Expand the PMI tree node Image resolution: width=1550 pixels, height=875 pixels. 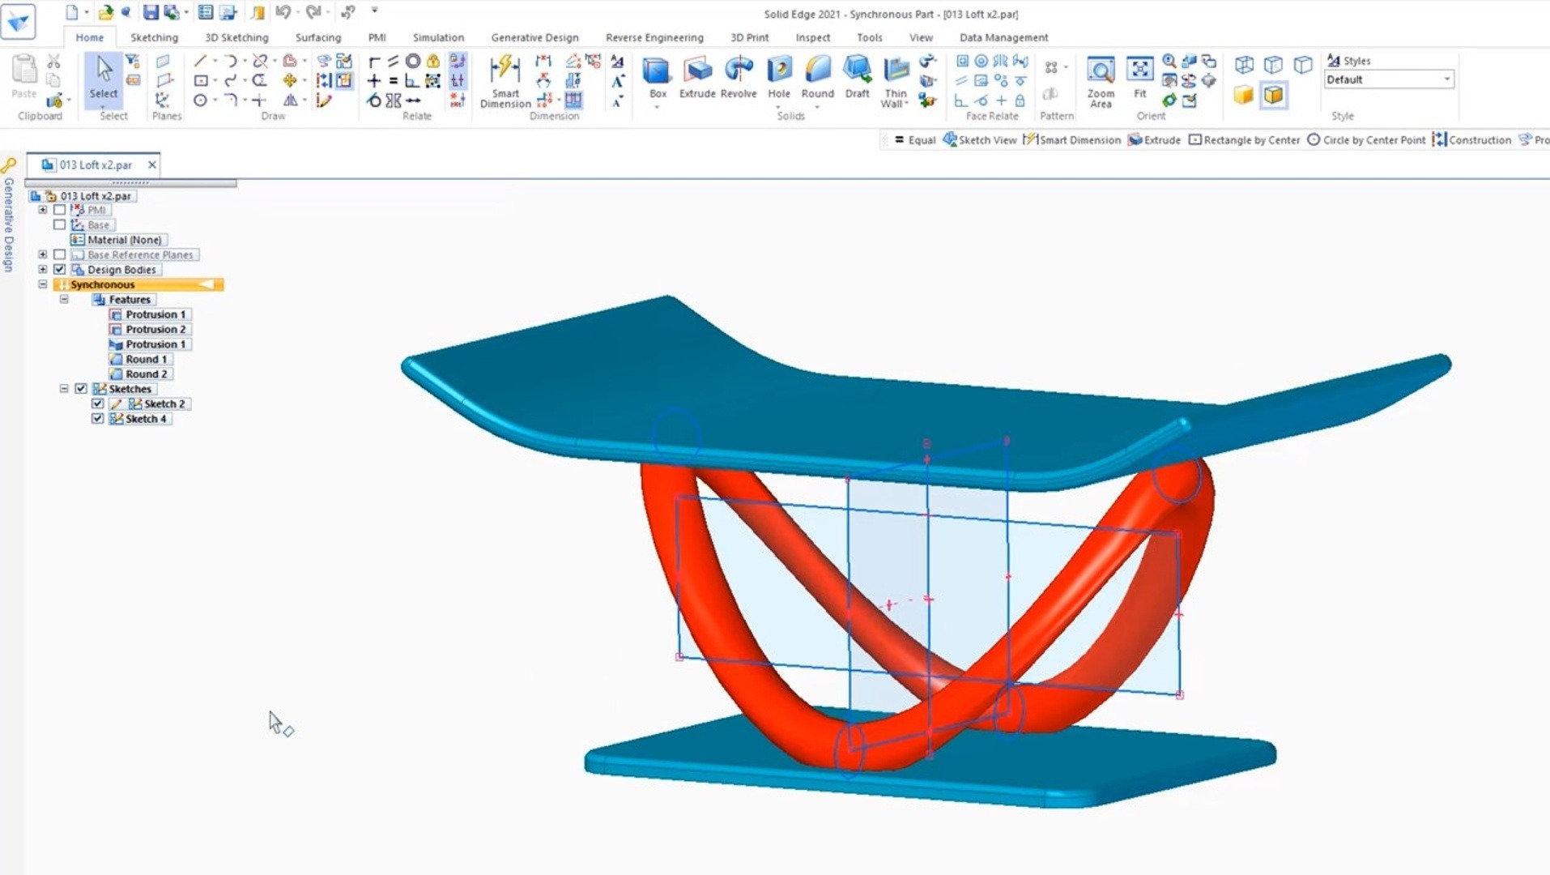tap(43, 210)
